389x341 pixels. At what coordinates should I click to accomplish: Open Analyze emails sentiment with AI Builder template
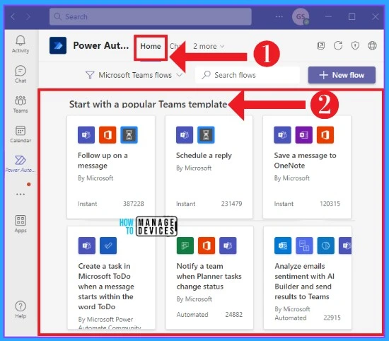click(x=308, y=277)
